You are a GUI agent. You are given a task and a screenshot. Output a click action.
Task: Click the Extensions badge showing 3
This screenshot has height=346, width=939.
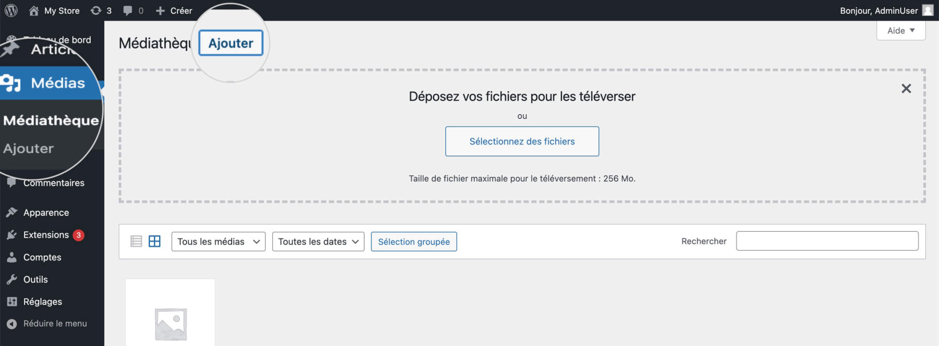point(79,235)
